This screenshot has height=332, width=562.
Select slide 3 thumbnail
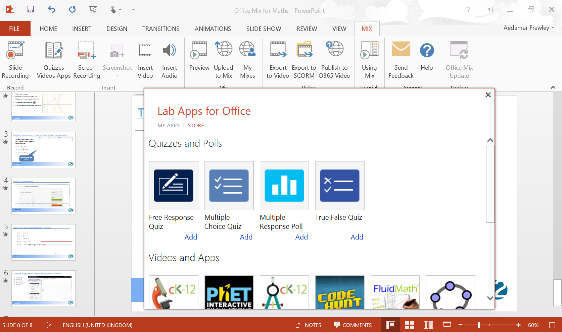pos(43,150)
